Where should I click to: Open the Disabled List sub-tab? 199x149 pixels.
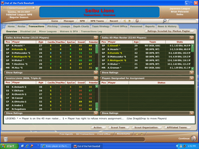pos(28,31)
